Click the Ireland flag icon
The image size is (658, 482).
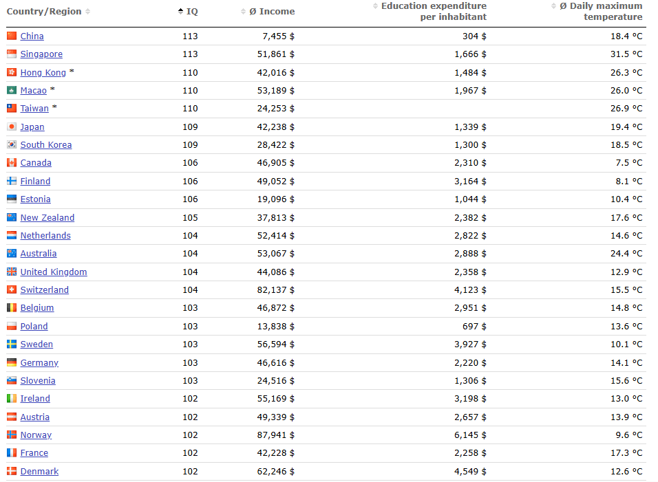pos(11,399)
